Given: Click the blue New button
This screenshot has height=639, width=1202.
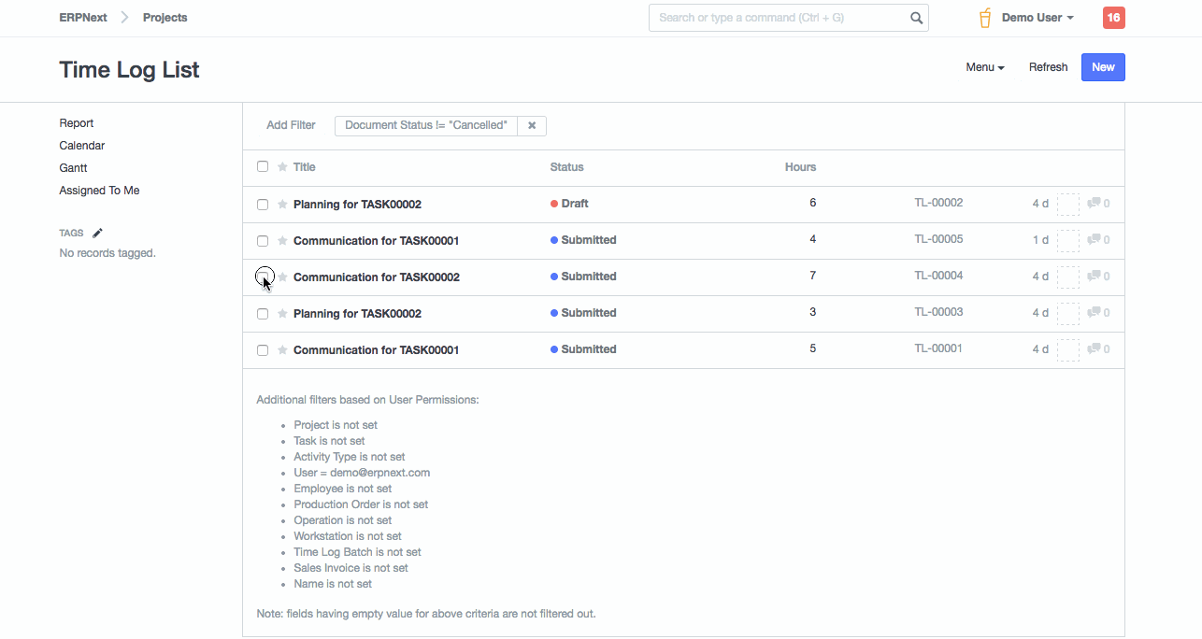Looking at the screenshot, I should click(x=1103, y=67).
